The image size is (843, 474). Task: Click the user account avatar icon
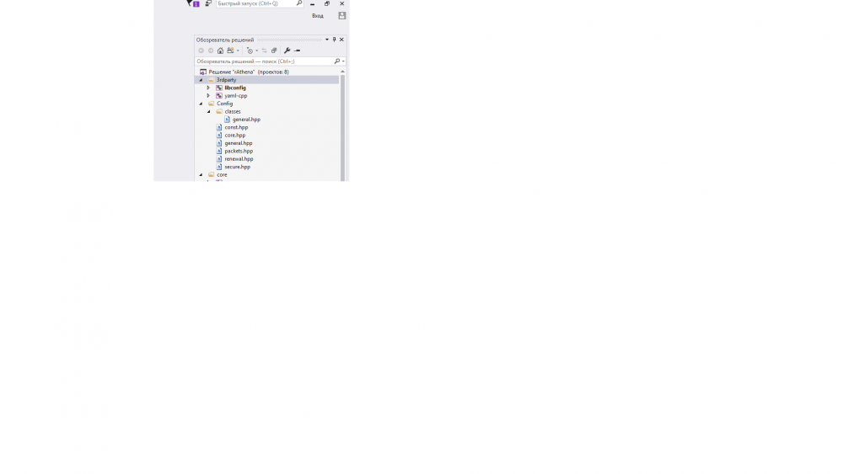click(x=341, y=16)
